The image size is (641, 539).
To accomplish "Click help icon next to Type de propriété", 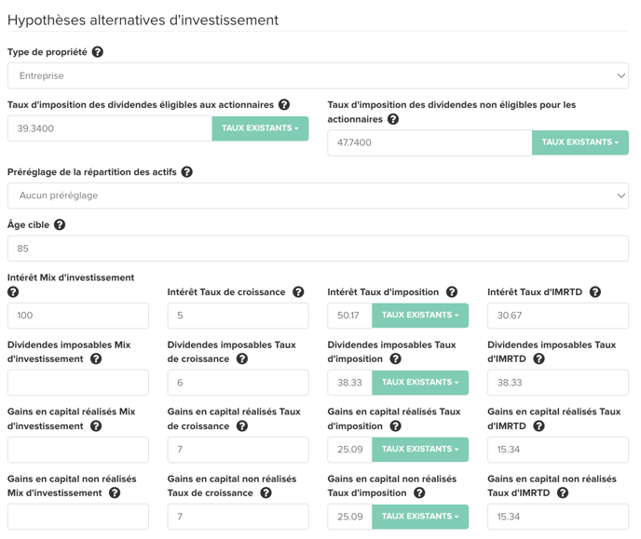I will [97, 52].
